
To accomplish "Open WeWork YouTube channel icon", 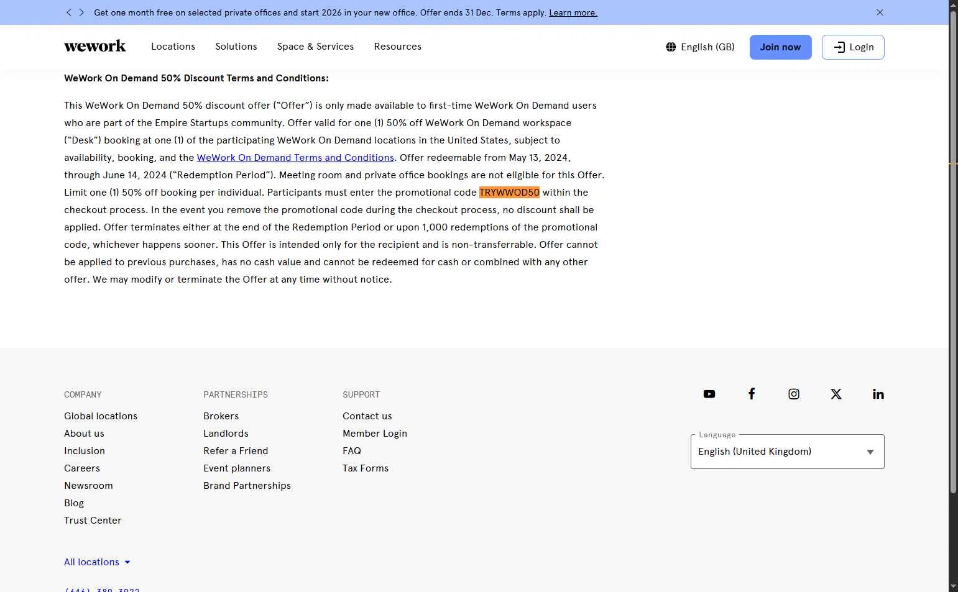I will click(709, 394).
